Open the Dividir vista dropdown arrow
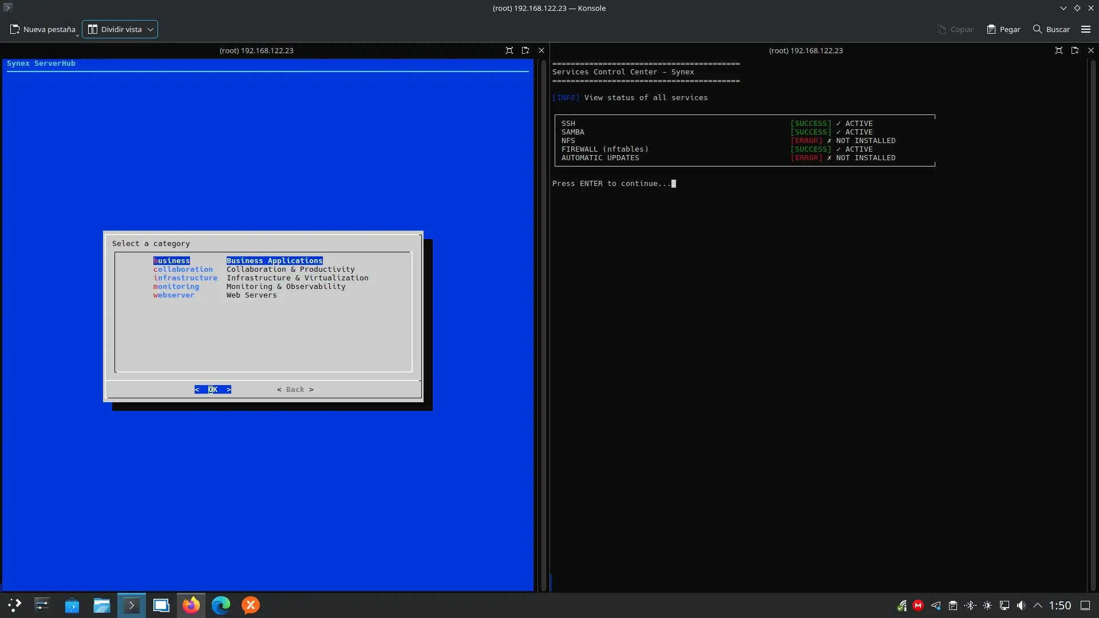This screenshot has height=618, width=1099. coord(151,29)
